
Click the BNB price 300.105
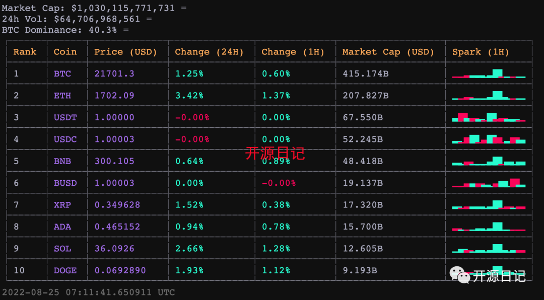[114, 161]
